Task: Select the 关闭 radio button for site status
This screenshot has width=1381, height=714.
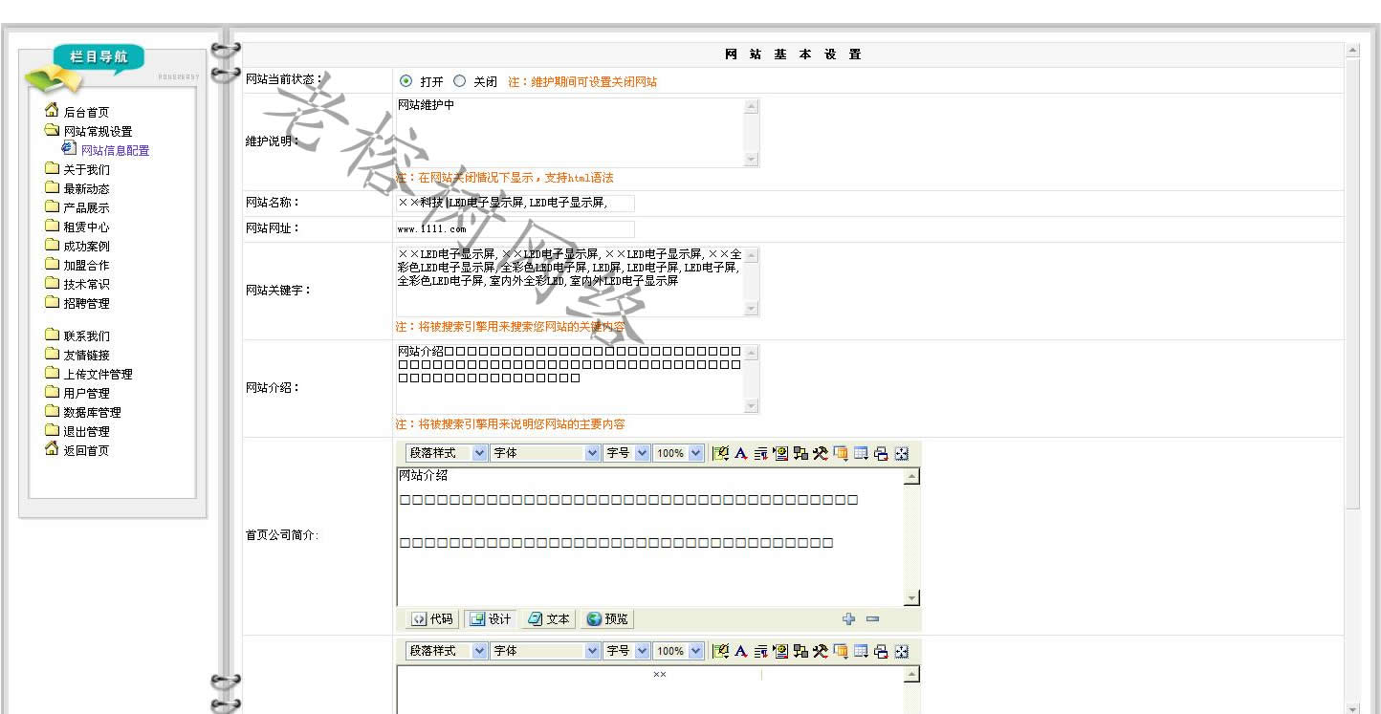Action: pyautogui.click(x=459, y=81)
